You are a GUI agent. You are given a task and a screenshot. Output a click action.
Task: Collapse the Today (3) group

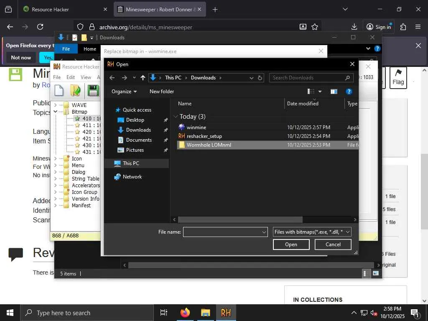click(176, 117)
